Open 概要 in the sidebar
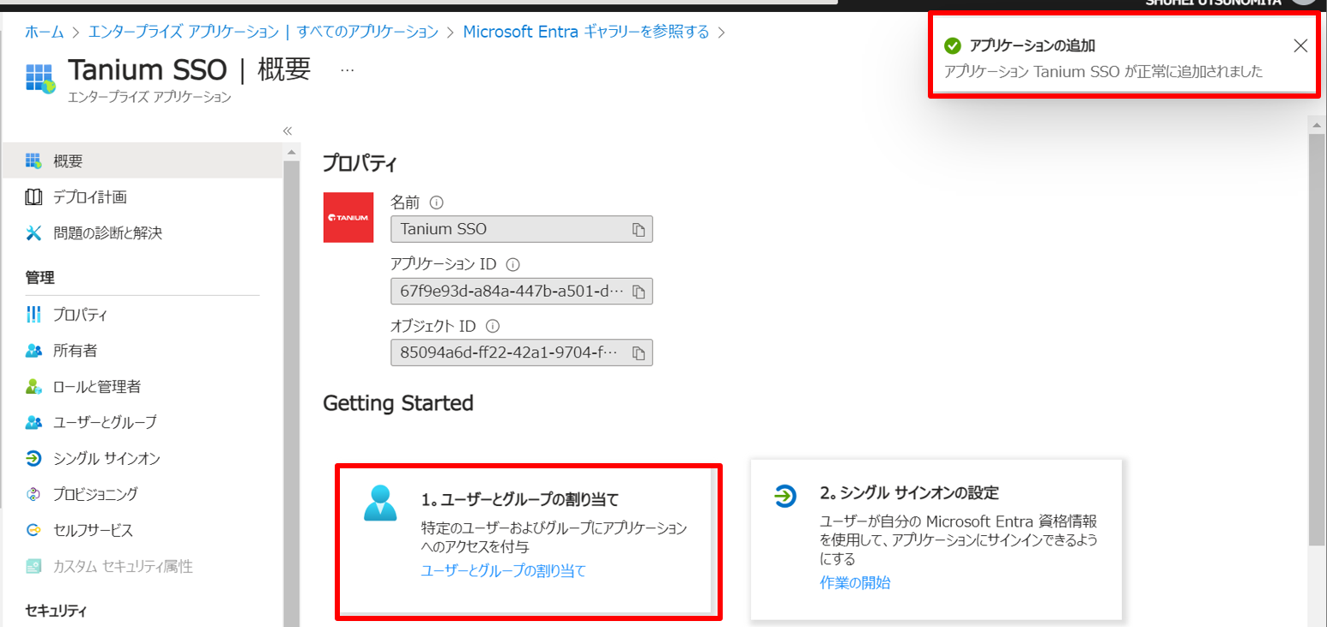This screenshot has height=627, width=1327. click(x=142, y=160)
